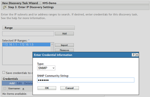
Task: Open the Type SNMP dropdown
Action: (46, 68)
